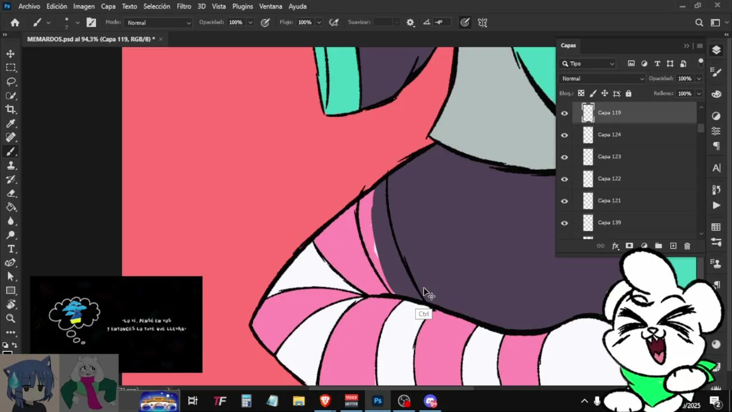Open layer Opacidad dropdown arrow
Screen dimensions: 732x412
tap(698, 79)
